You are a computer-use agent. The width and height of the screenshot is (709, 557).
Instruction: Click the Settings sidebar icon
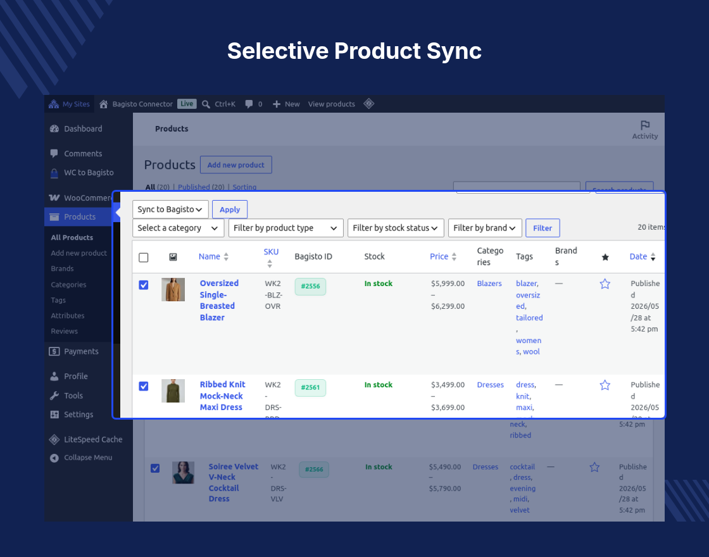coord(54,415)
